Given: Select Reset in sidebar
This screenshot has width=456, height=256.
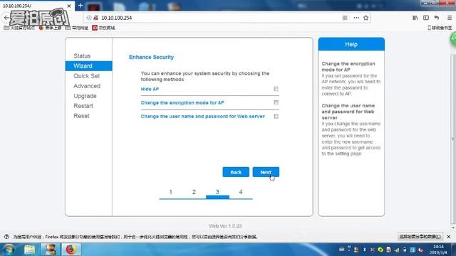Looking at the screenshot, I should point(81,116).
